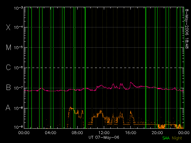Click the C flare class label
The height and width of the screenshot is (143, 191).
click(x=8, y=67)
